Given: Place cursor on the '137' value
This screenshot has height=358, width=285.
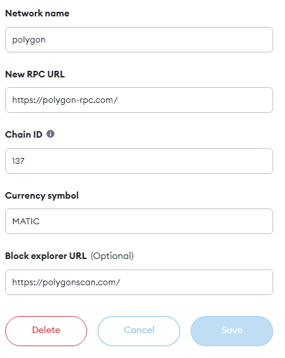Looking at the screenshot, I should (x=18, y=161).
